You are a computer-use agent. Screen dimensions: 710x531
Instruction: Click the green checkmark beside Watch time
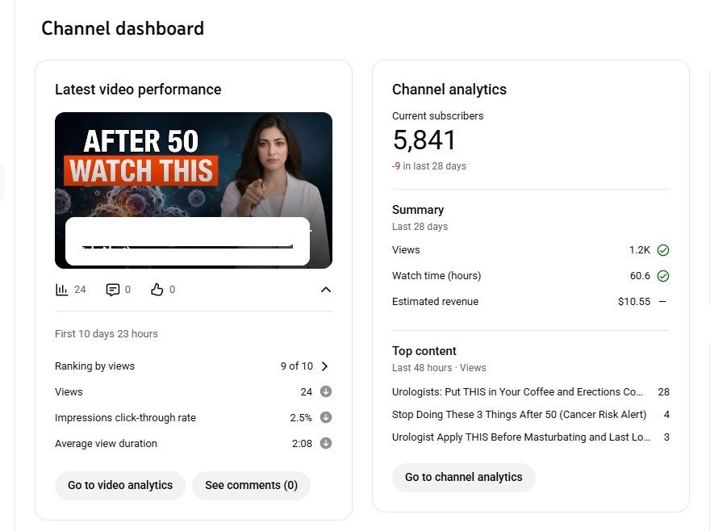663,276
